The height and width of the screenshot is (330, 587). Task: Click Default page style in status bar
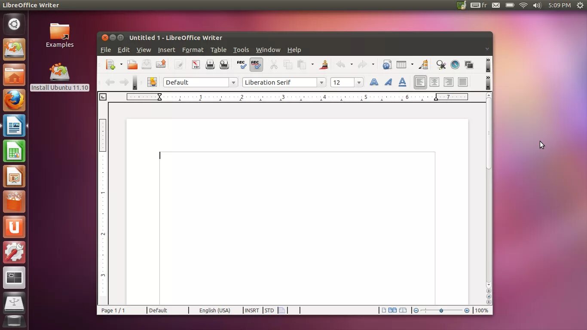click(x=158, y=310)
